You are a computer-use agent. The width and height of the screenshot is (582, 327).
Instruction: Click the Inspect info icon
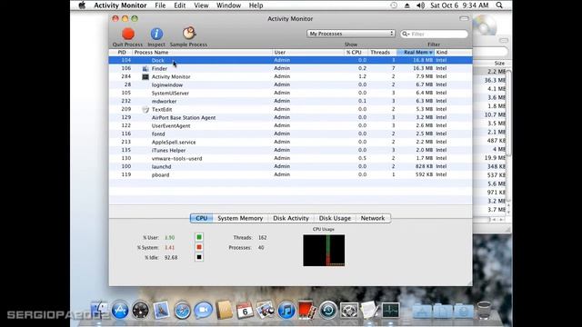(x=156, y=34)
